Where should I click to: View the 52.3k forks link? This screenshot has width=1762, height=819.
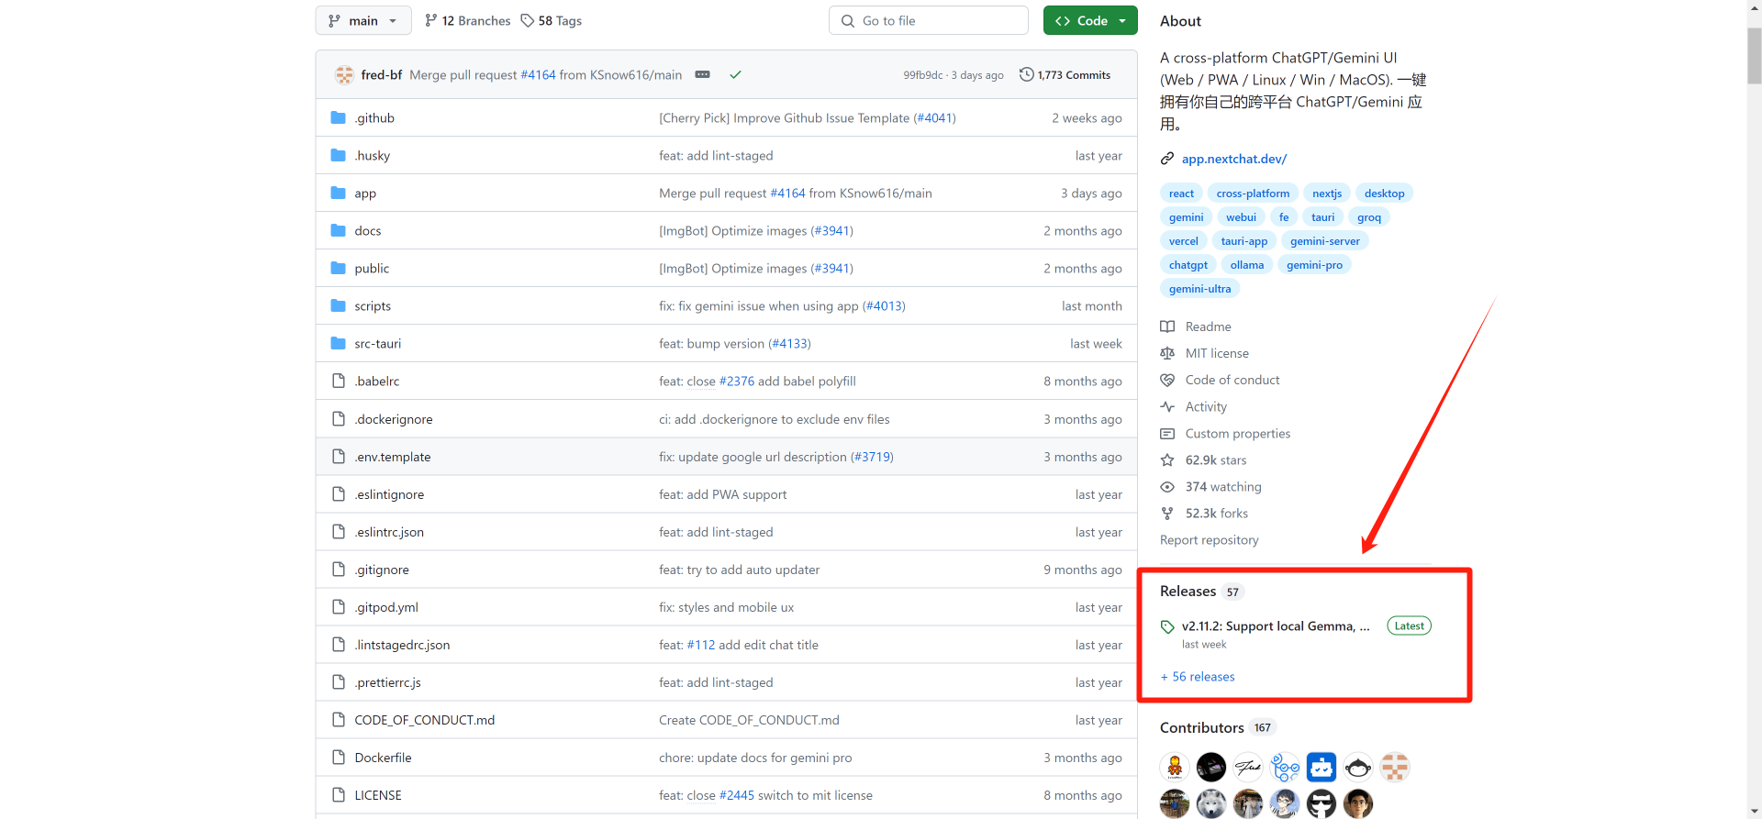point(1217,513)
